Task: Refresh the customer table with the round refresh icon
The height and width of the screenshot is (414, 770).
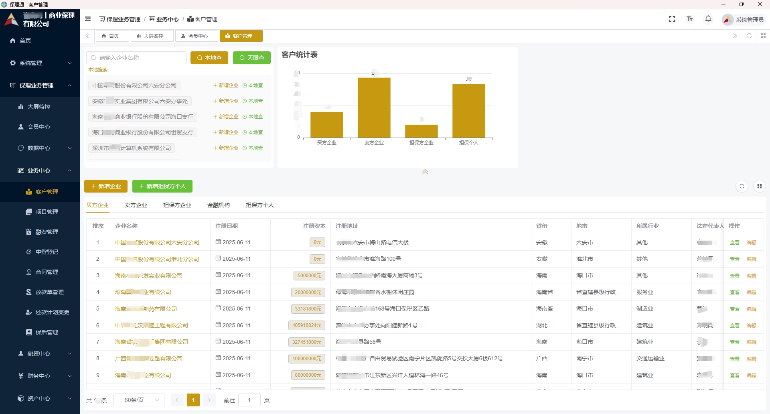Action: (742, 186)
